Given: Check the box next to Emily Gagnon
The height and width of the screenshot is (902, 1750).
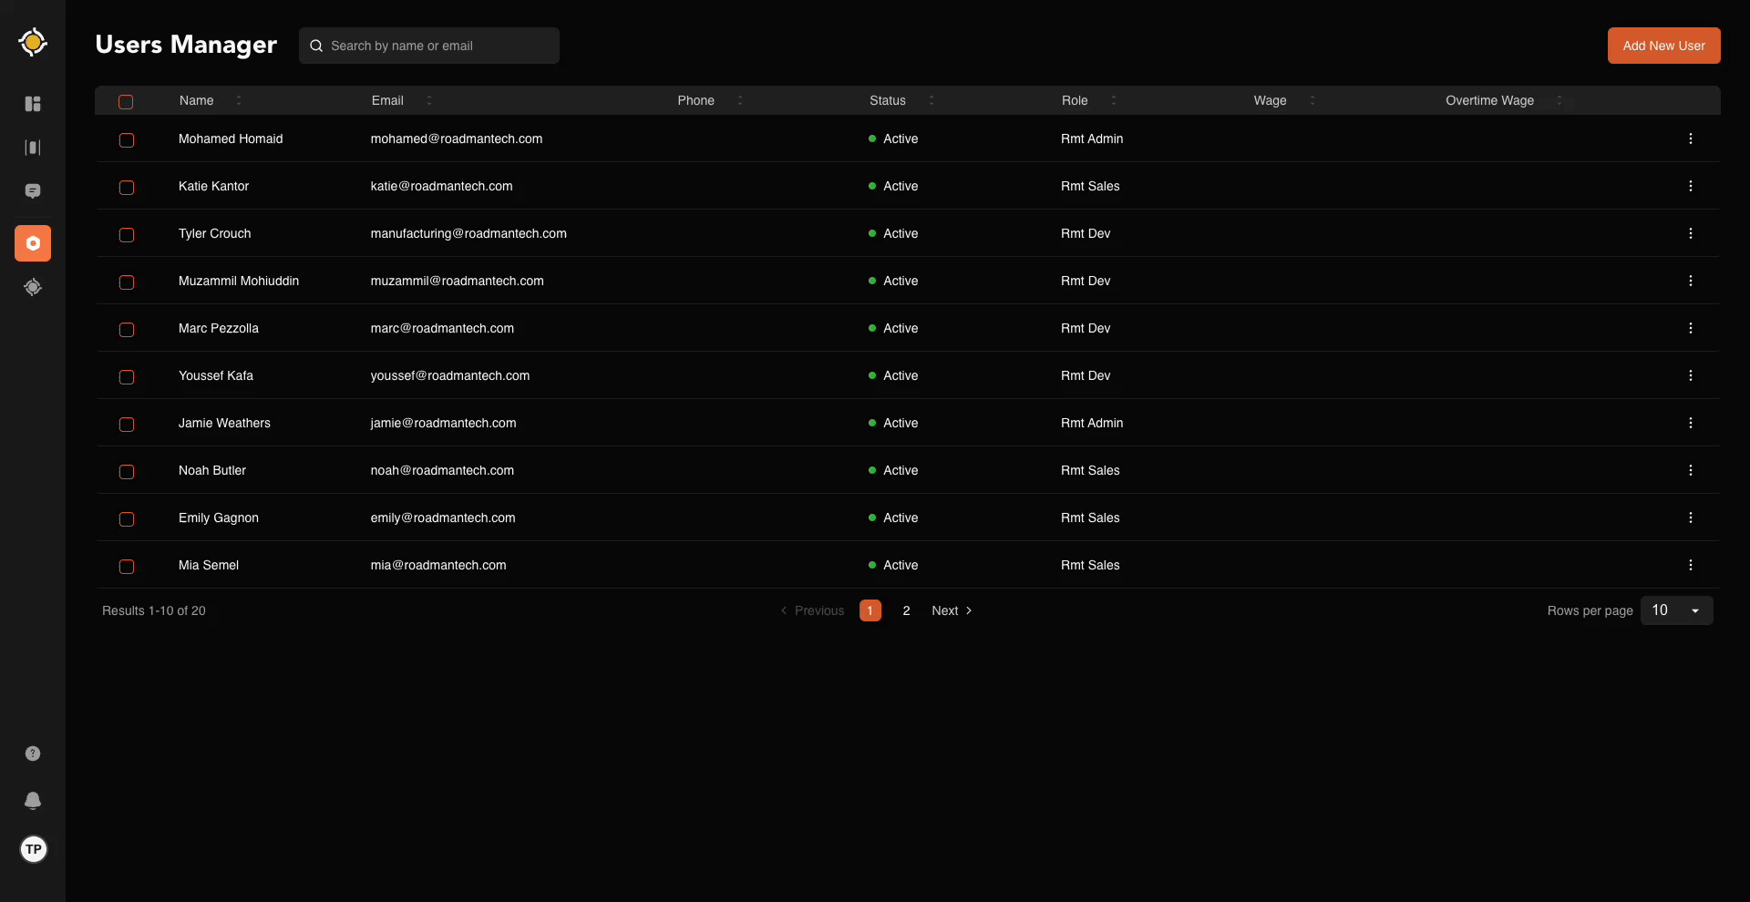Looking at the screenshot, I should tap(127, 518).
